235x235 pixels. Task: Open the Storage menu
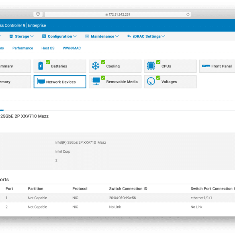tap(22, 36)
